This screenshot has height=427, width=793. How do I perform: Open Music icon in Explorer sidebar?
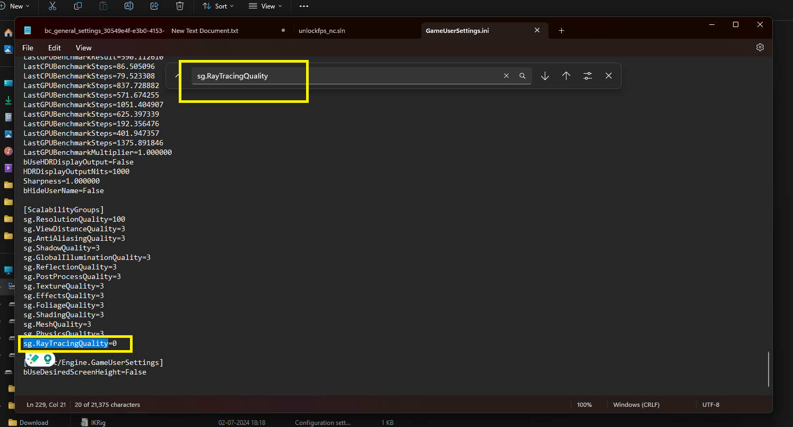click(x=8, y=151)
